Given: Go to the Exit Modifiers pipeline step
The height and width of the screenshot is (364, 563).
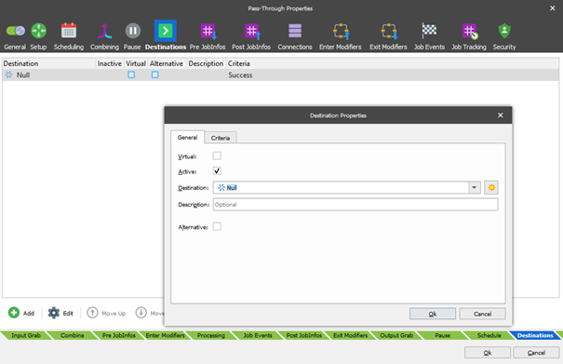Looking at the screenshot, I should tap(351, 336).
